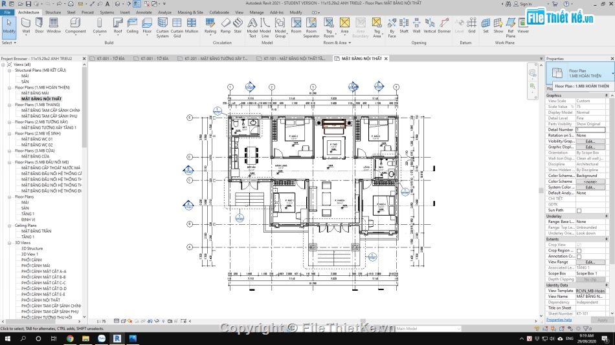Open the Ref Plane tool

[x=510, y=28]
